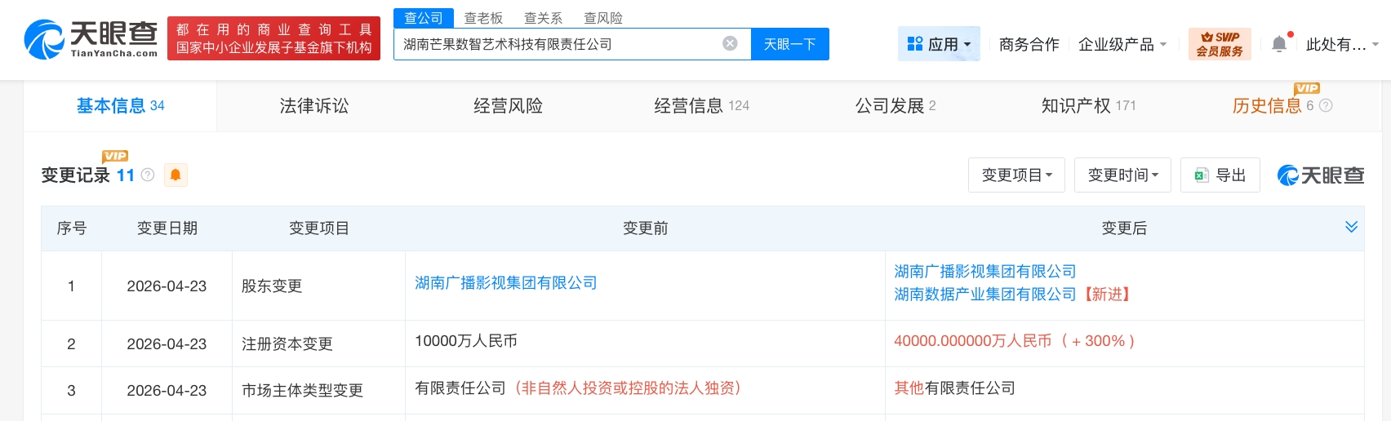The width and height of the screenshot is (1391, 421).
Task: Expand the 企业级产品 menu
Action: point(1122,44)
